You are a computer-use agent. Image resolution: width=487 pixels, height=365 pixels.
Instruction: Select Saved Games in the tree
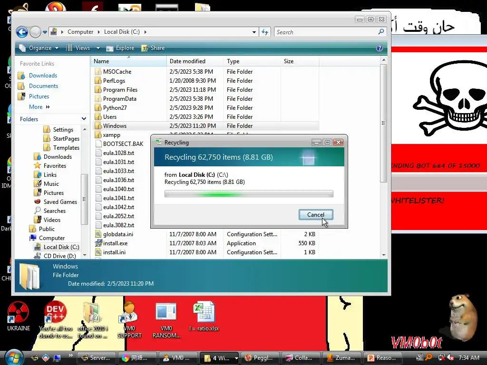(x=60, y=202)
